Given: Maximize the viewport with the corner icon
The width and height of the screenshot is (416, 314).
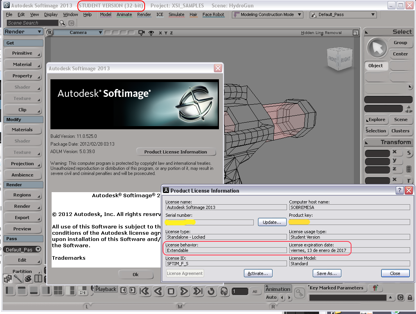Looking at the screenshot, I should click(x=355, y=33).
